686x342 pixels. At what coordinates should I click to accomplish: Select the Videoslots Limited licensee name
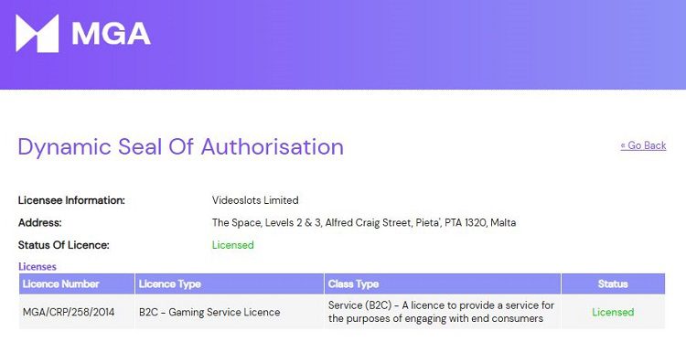pos(255,201)
